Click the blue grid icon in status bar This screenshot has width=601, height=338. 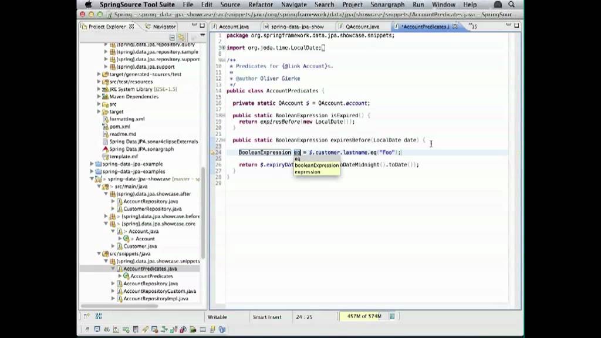(x=99, y=316)
